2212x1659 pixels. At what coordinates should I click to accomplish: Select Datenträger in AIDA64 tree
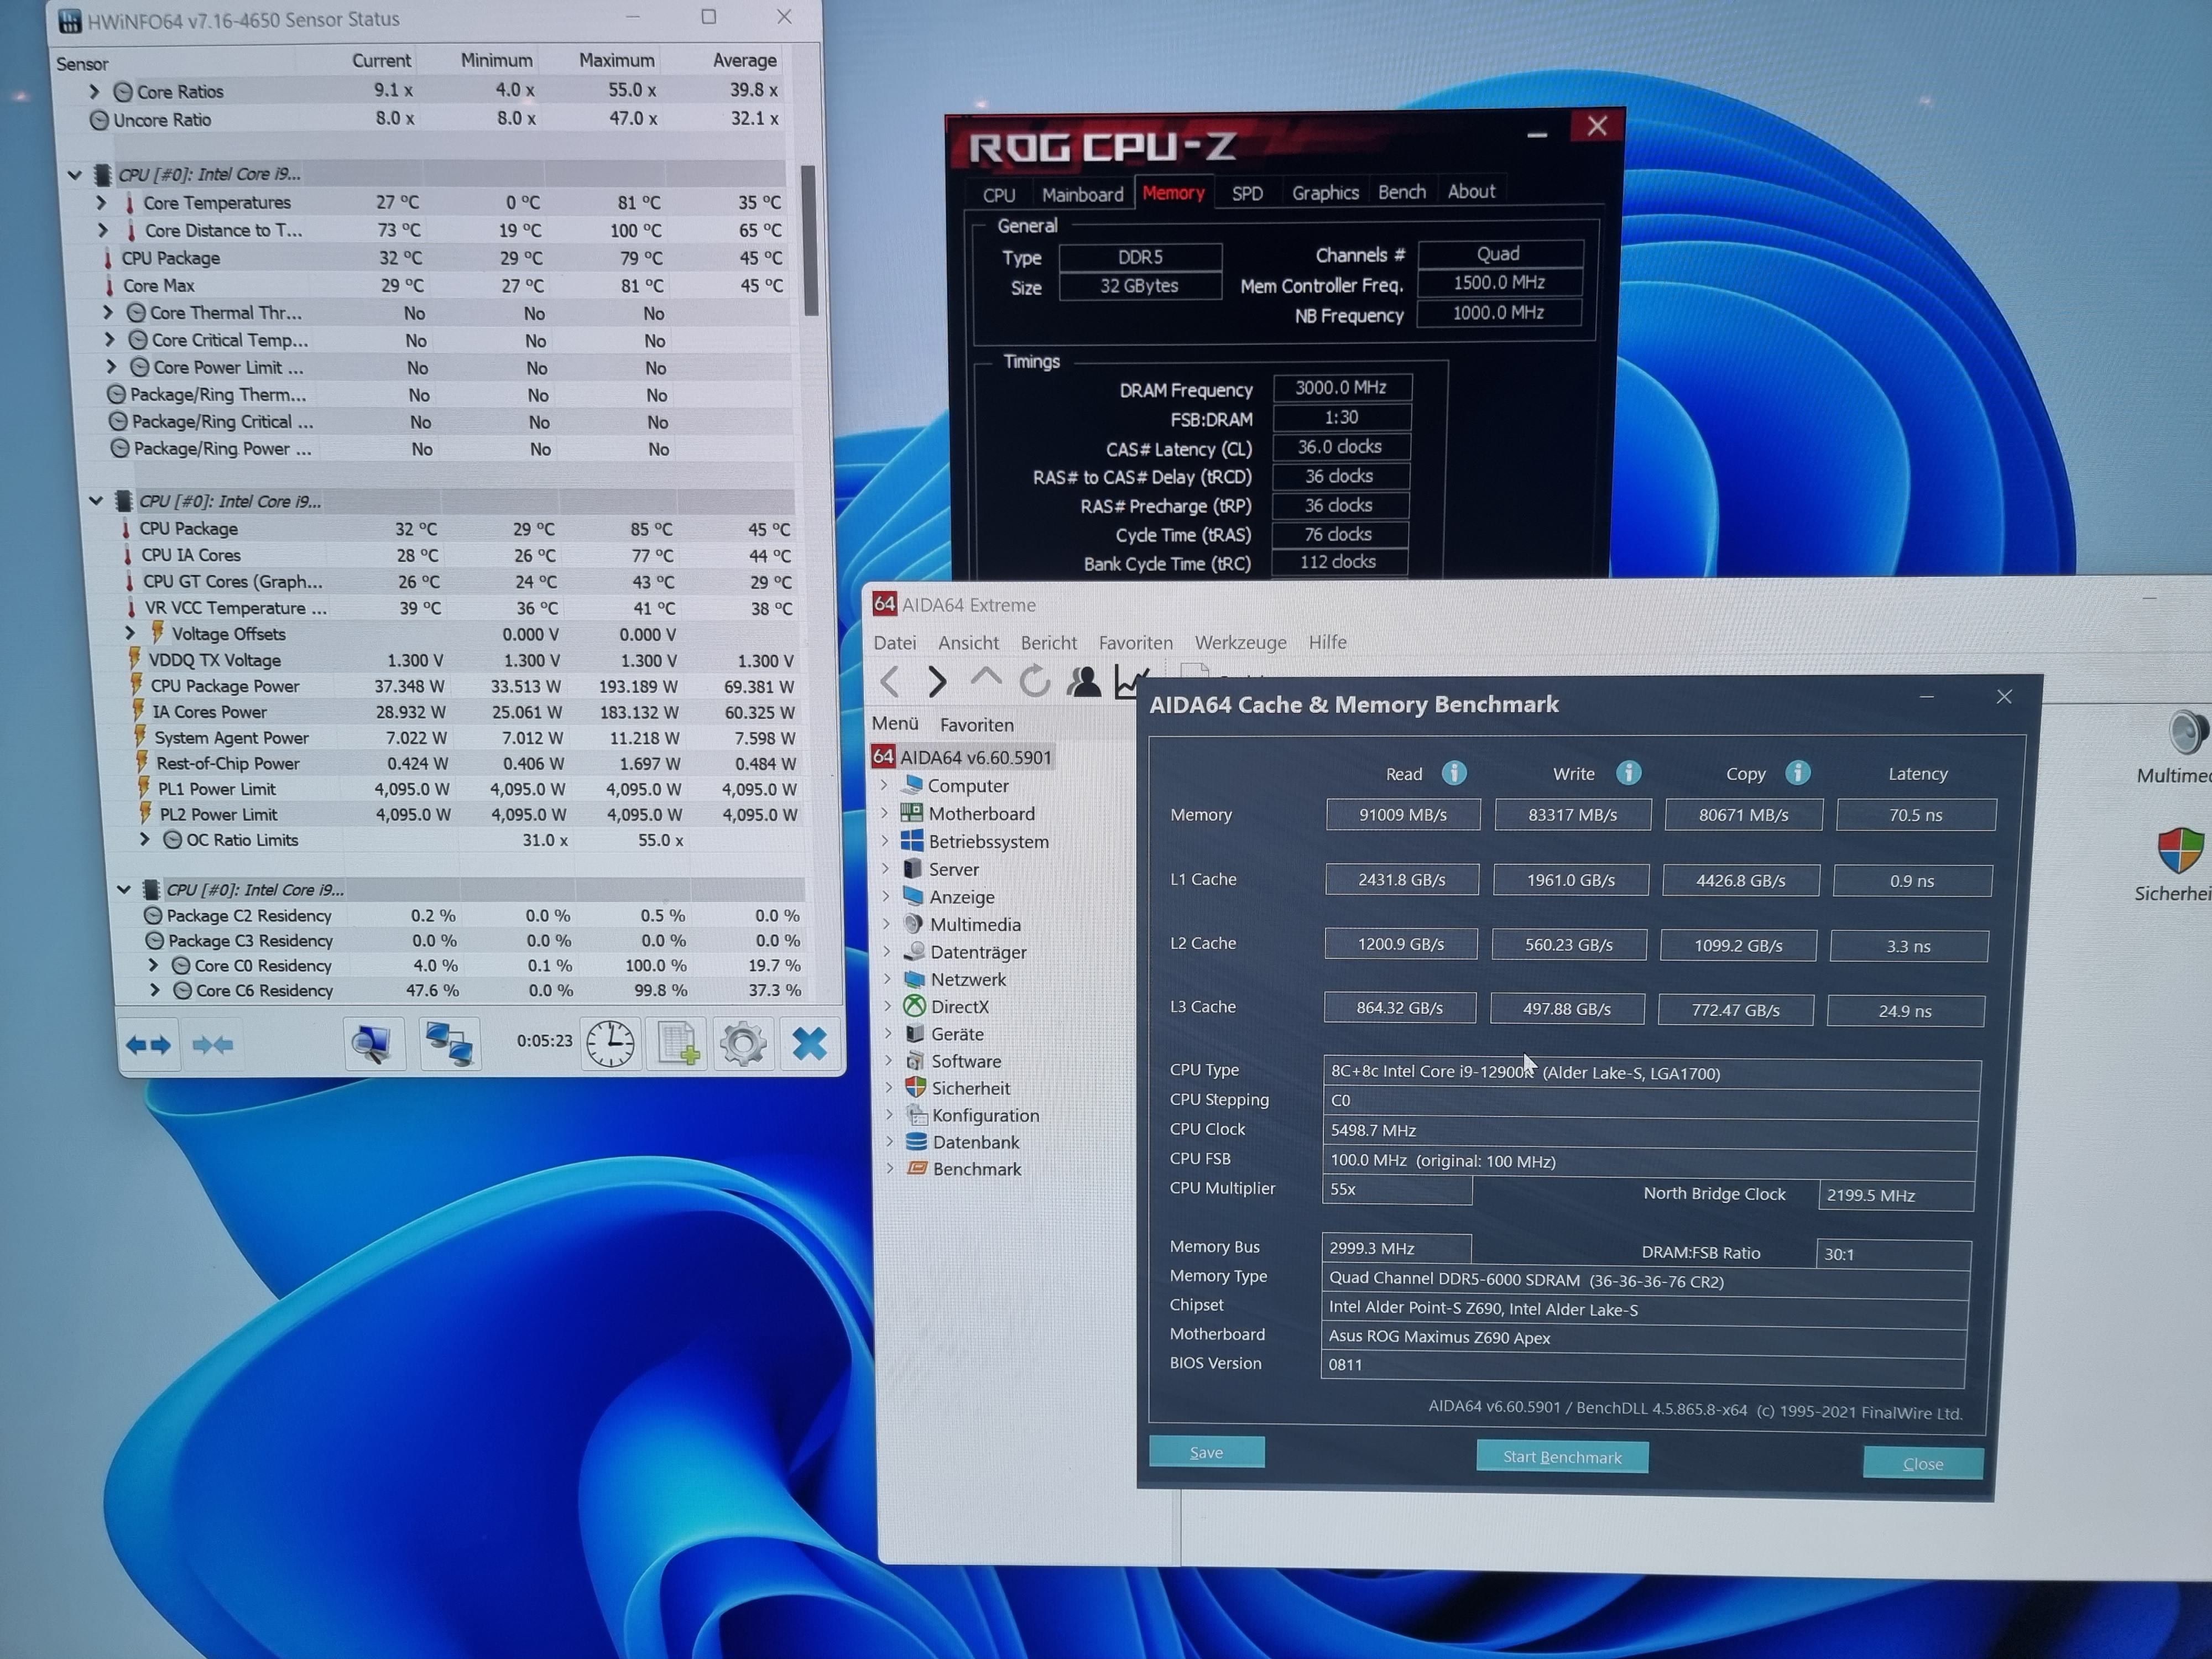[978, 952]
